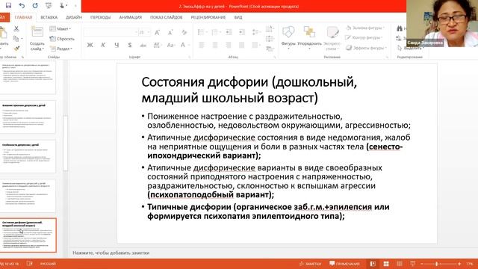The width and height of the screenshot is (478, 269).
Task: Activate the Format Painter brush
Action: tap(16, 48)
